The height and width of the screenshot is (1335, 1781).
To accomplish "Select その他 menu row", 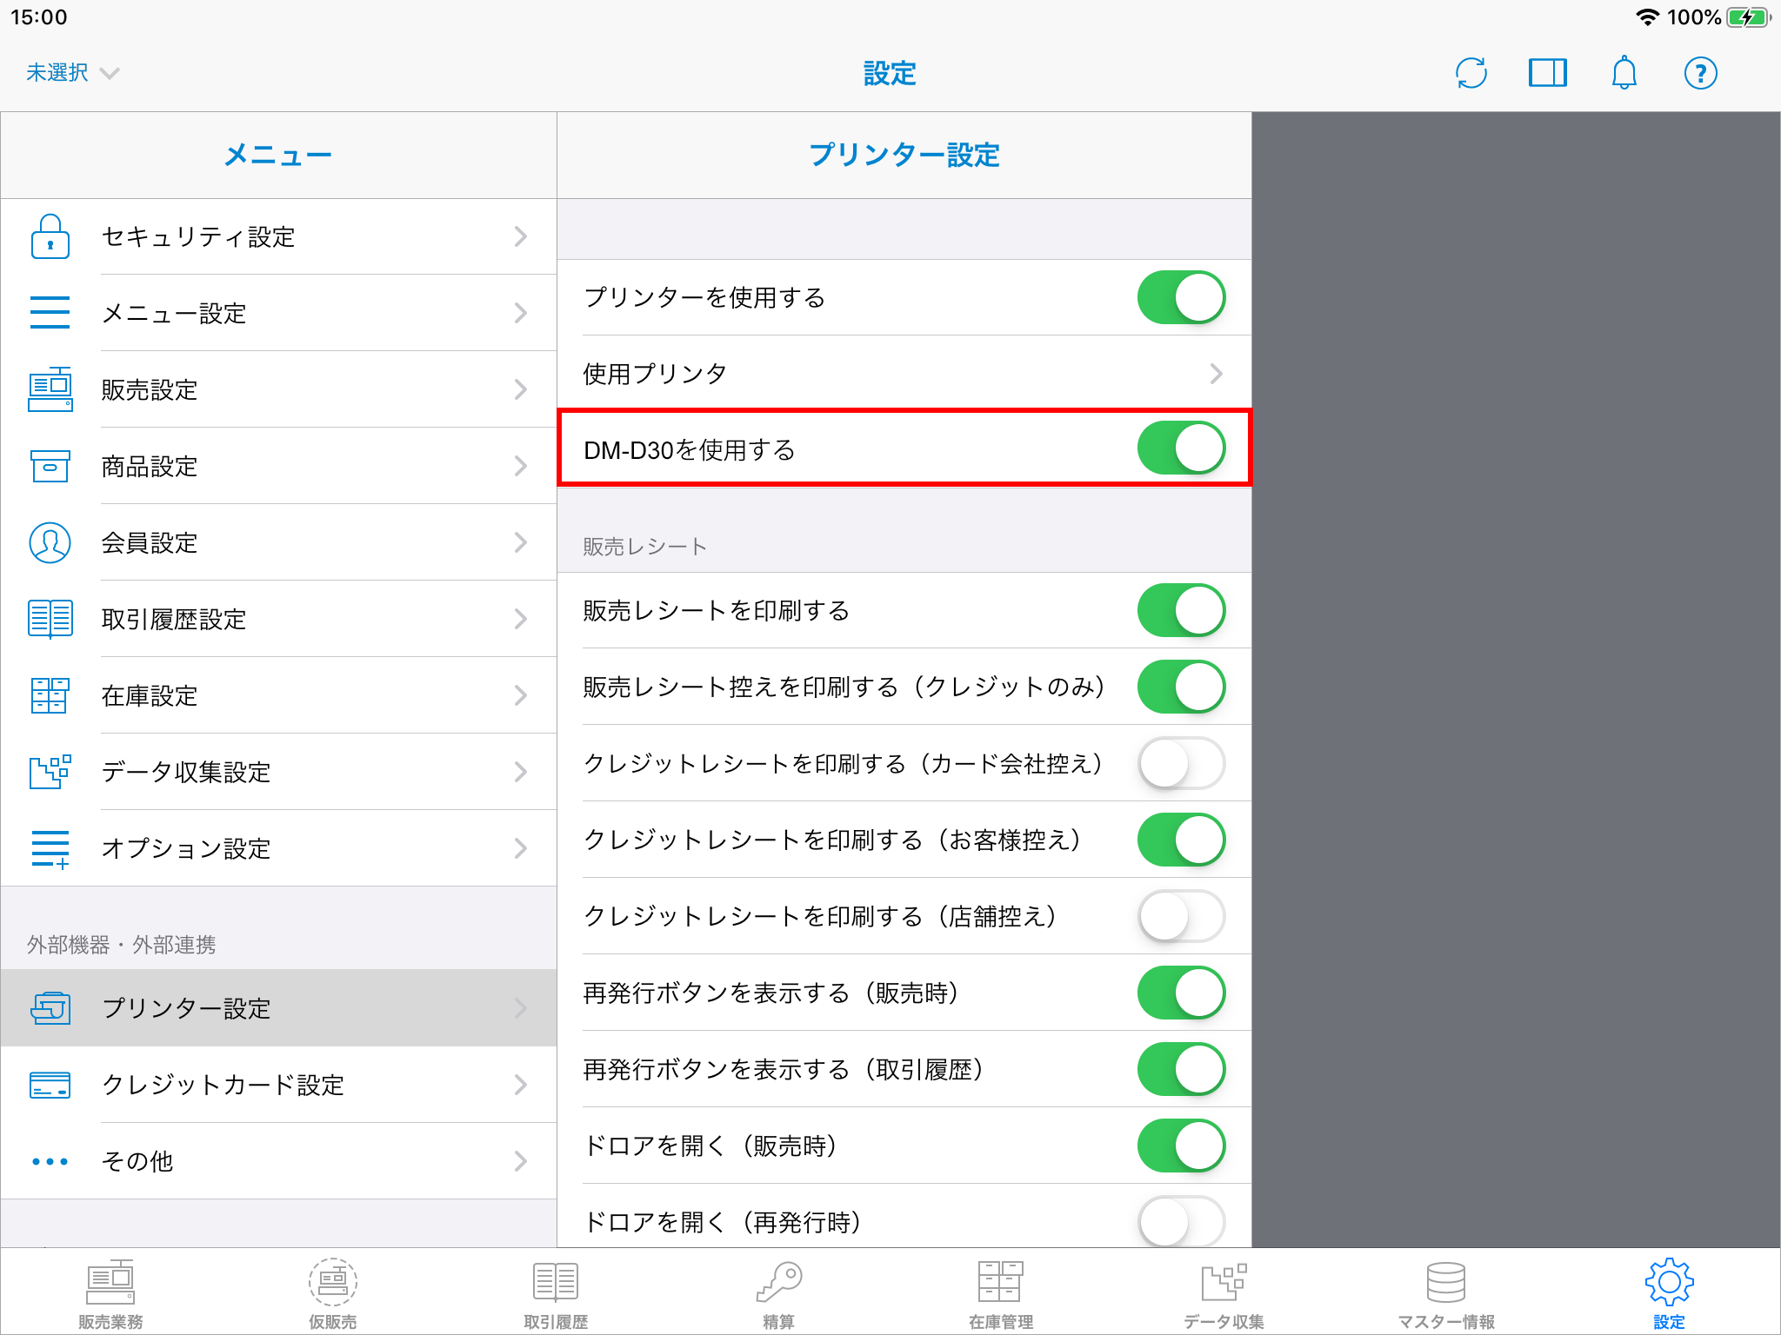I will click(278, 1161).
